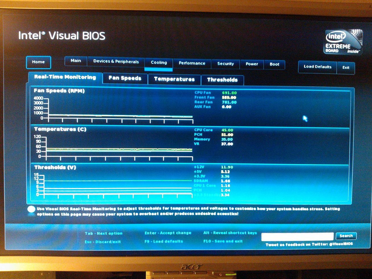
Task: Select CPU Core temperature 45.00
Action: tap(227, 130)
